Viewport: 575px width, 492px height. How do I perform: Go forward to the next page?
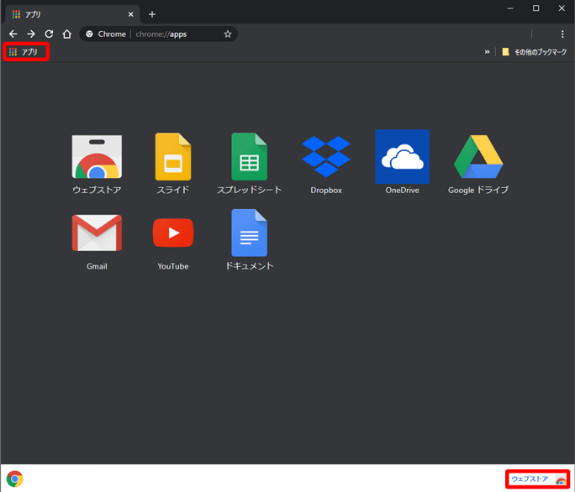coord(31,34)
